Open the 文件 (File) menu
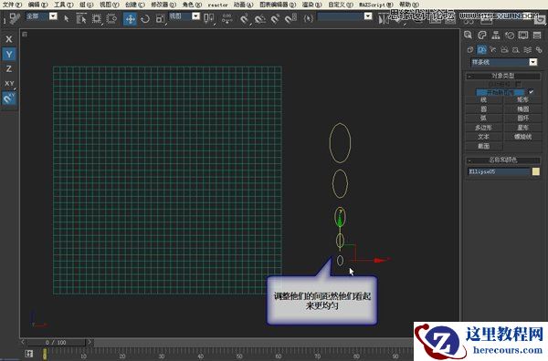The width and height of the screenshot is (548, 361). (x=12, y=5)
